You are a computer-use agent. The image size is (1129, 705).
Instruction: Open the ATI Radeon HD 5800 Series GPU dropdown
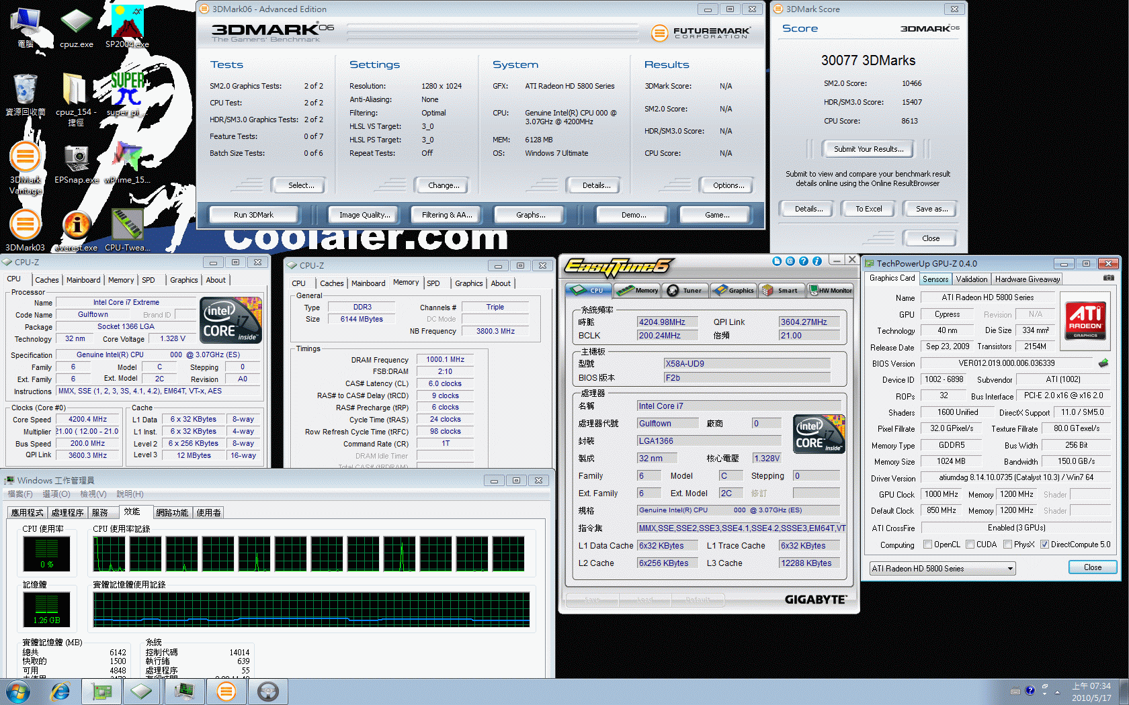pyautogui.click(x=942, y=568)
